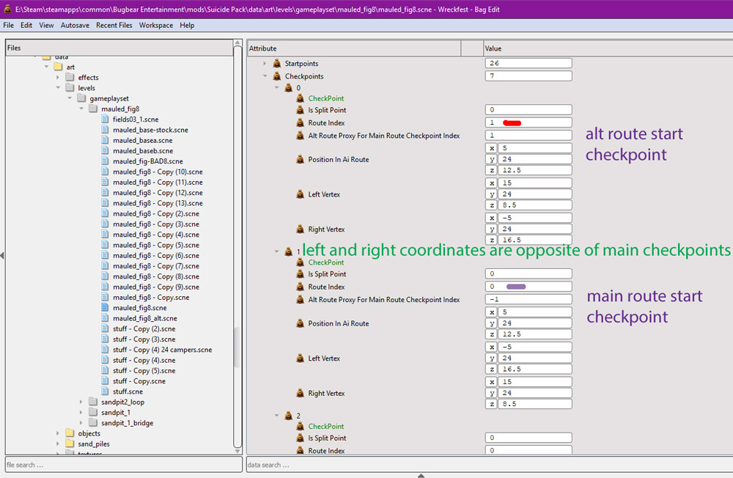Click the effects folder icon
733x478 pixels.
click(x=70, y=77)
